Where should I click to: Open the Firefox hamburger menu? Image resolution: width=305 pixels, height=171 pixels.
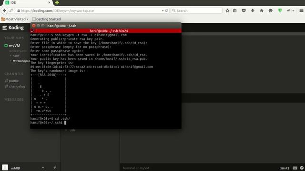tap(301, 10)
